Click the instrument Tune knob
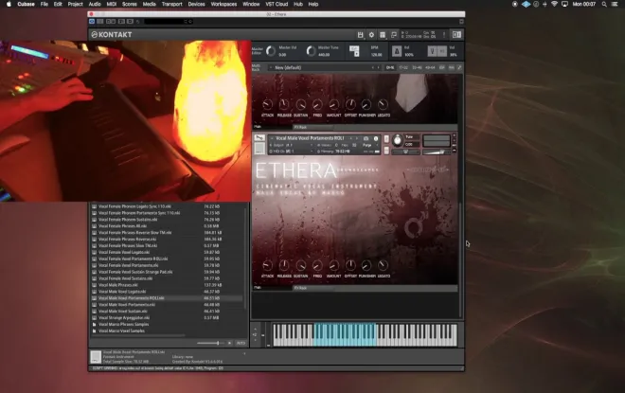Viewport: 625px width, 393px height. tap(398, 140)
